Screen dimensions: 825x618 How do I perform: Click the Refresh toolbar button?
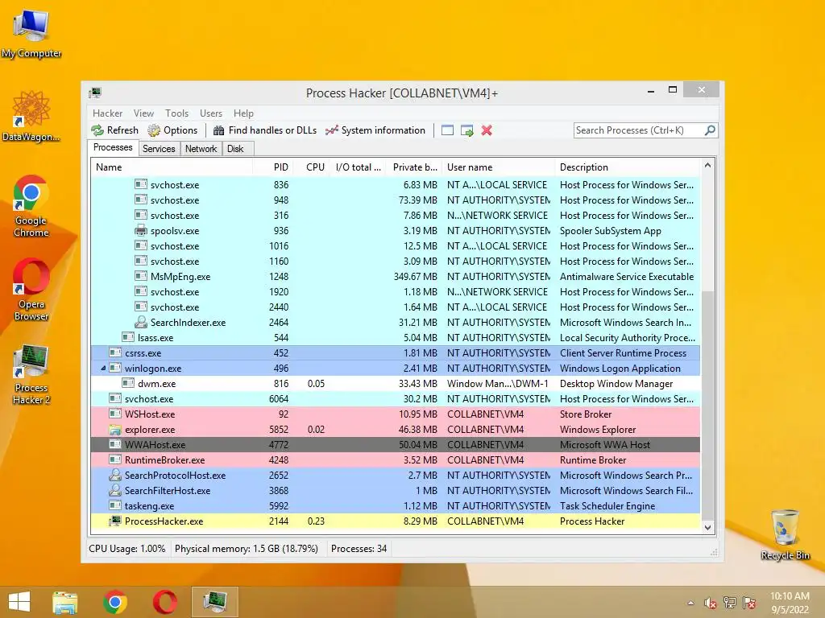tap(114, 130)
